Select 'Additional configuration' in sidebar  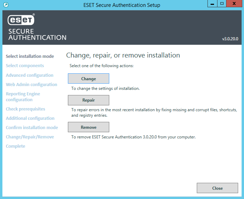coord(30,118)
